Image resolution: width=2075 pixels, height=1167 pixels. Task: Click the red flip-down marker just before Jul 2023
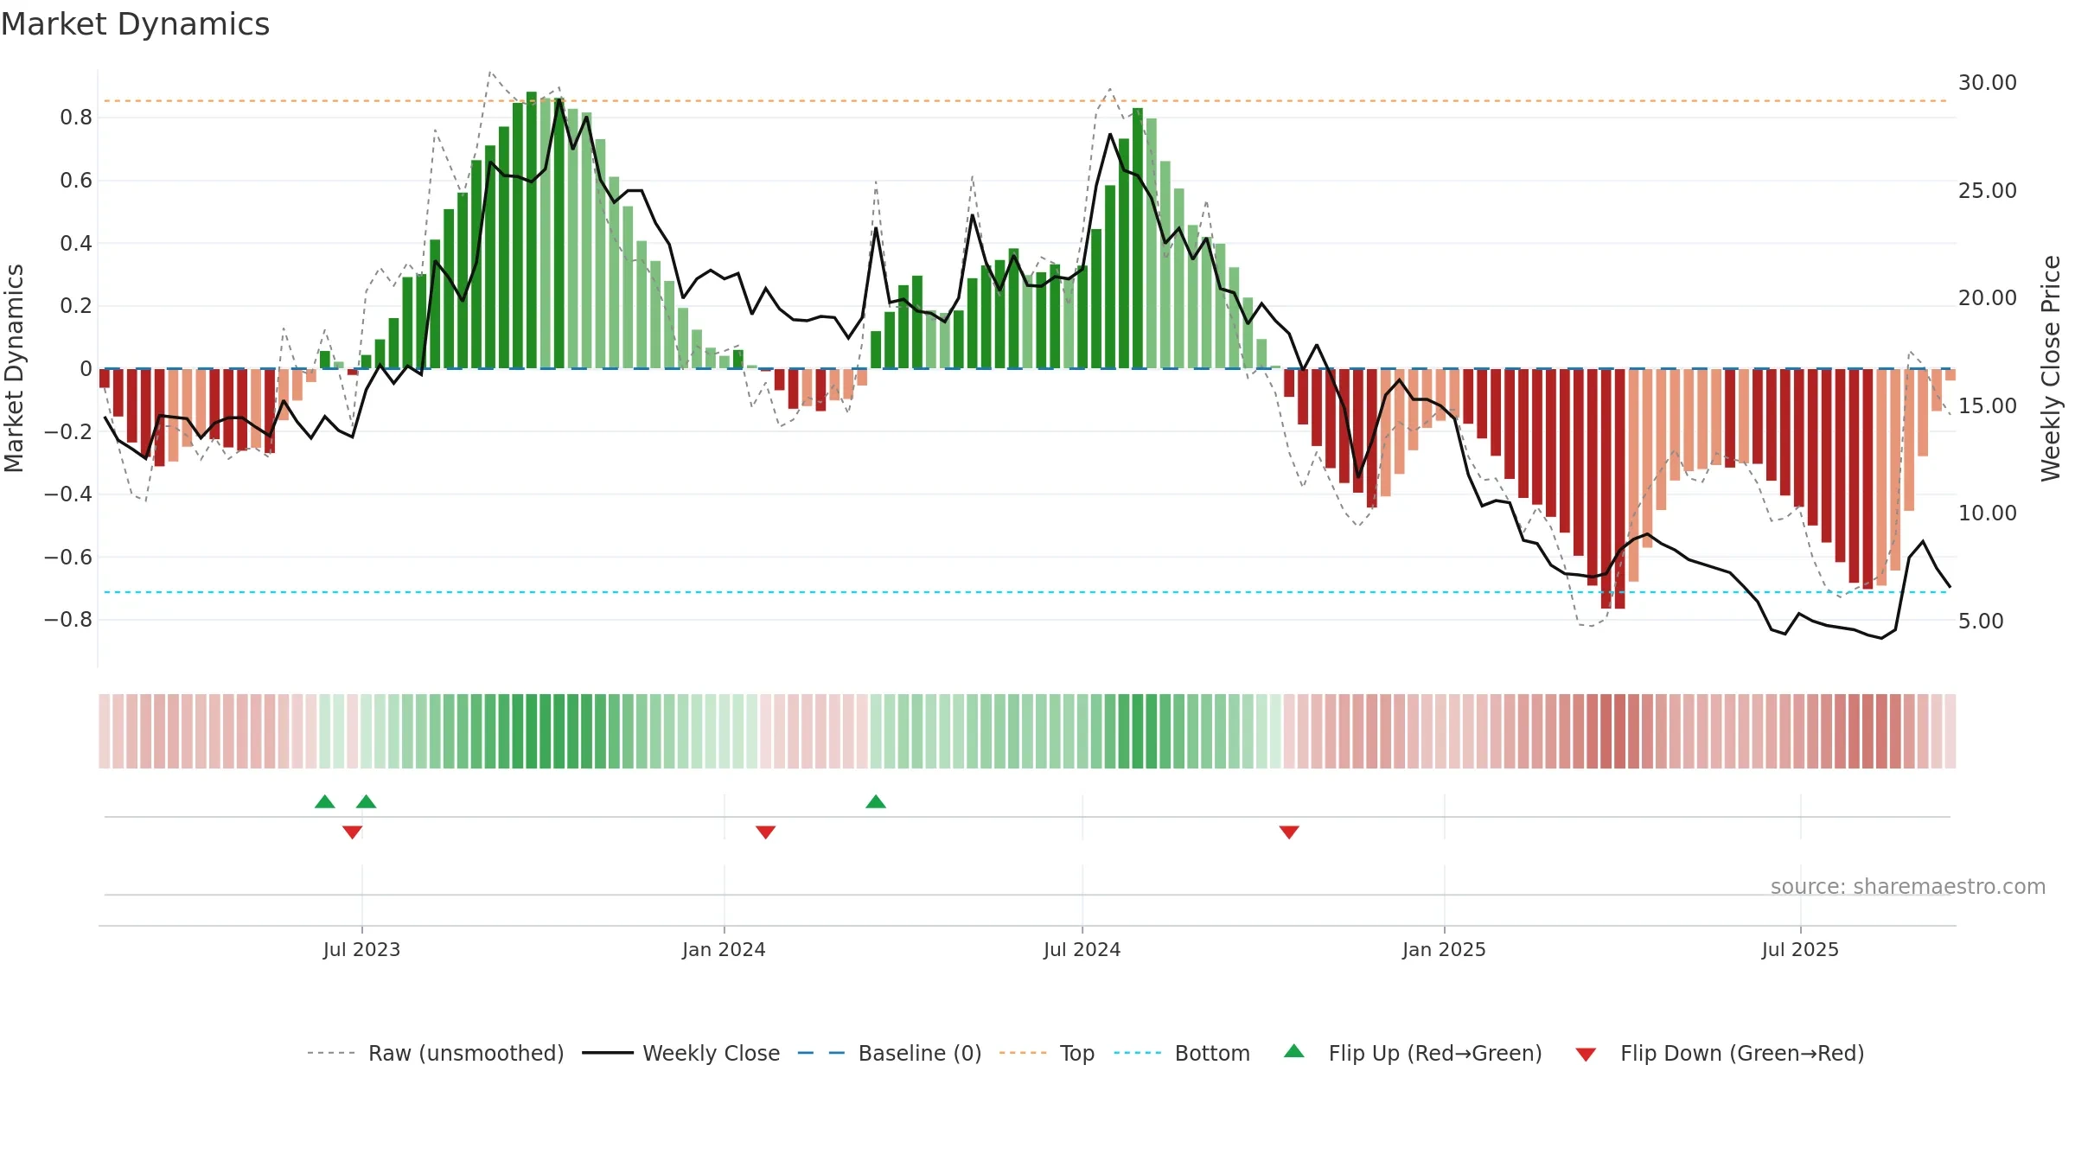point(352,832)
